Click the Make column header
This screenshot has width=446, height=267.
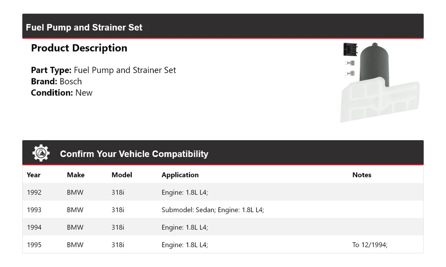click(x=76, y=175)
